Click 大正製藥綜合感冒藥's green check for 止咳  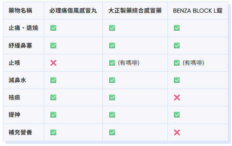pyautogui.click(x=112, y=63)
